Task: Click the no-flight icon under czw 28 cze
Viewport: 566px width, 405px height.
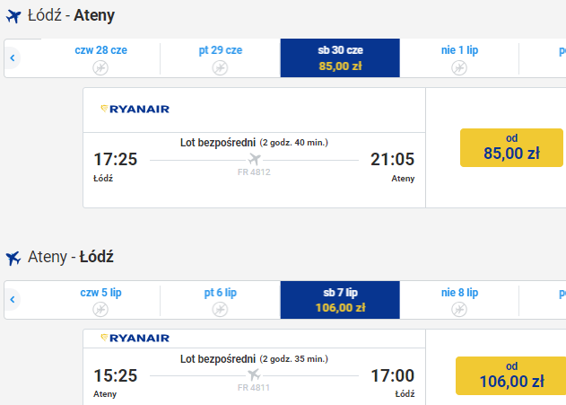Action: pyautogui.click(x=100, y=67)
